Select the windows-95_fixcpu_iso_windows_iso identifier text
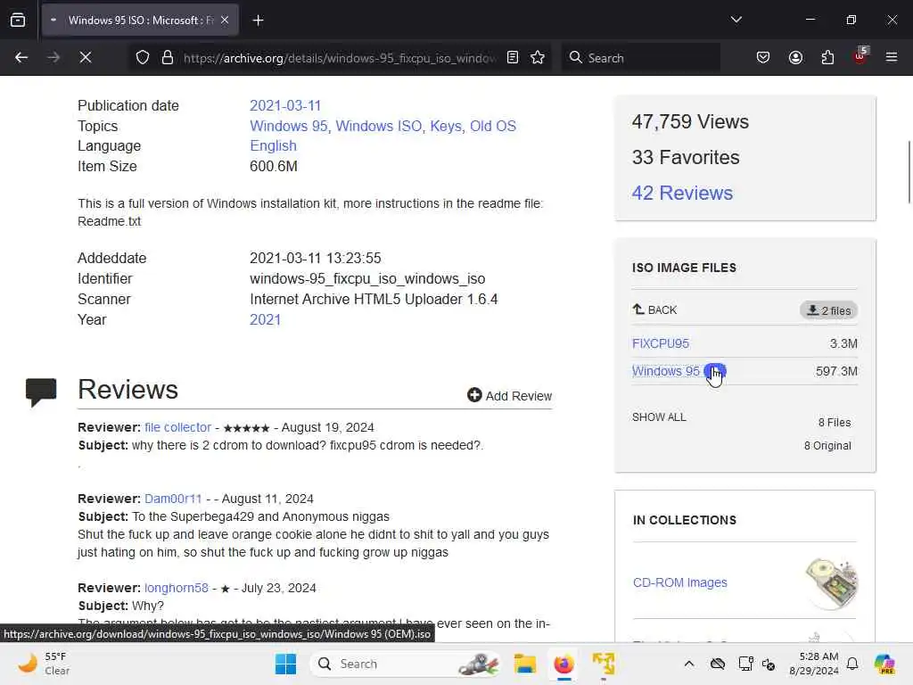913x685 pixels. point(367,278)
